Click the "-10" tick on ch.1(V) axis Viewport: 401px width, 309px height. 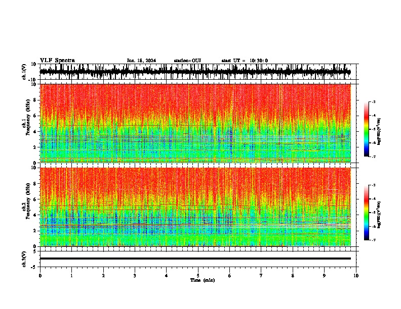[33, 80]
